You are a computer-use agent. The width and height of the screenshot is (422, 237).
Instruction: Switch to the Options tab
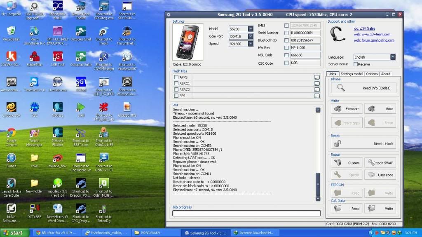[x=372, y=74]
